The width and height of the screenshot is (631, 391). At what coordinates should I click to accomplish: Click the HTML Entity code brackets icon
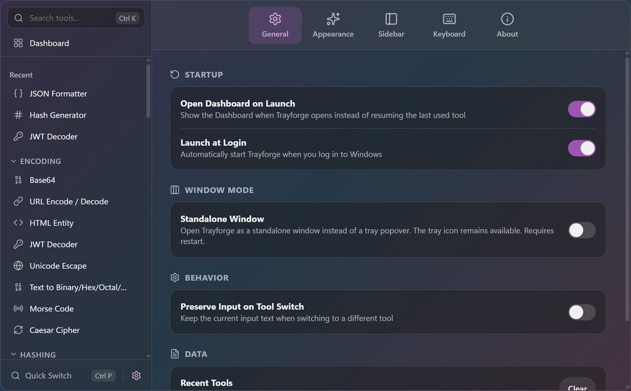(18, 223)
